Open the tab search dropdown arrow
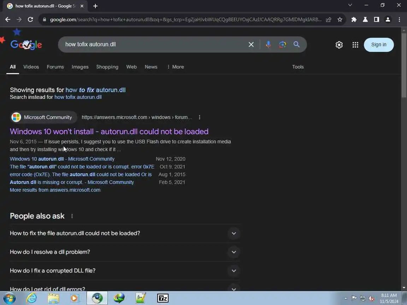Viewport: 407px width, 305px height. 350,5
